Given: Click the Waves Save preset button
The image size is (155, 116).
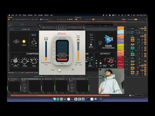Looking at the screenshot, I should (80, 27).
